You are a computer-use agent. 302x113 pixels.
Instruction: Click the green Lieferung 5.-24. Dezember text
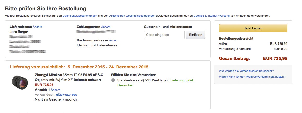tap(156, 83)
